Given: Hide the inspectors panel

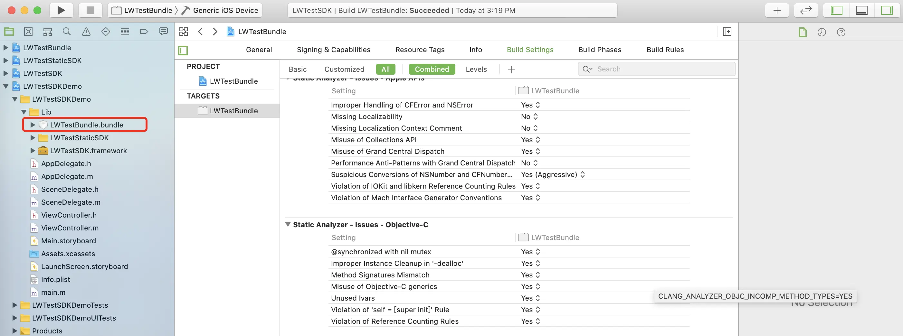Looking at the screenshot, I should (x=887, y=10).
